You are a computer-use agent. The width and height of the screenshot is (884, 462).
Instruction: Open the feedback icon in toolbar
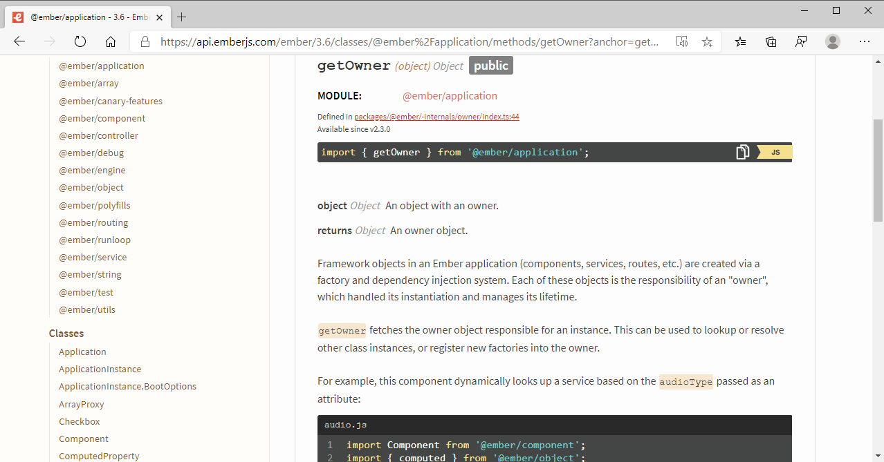(x=801, y=41)
